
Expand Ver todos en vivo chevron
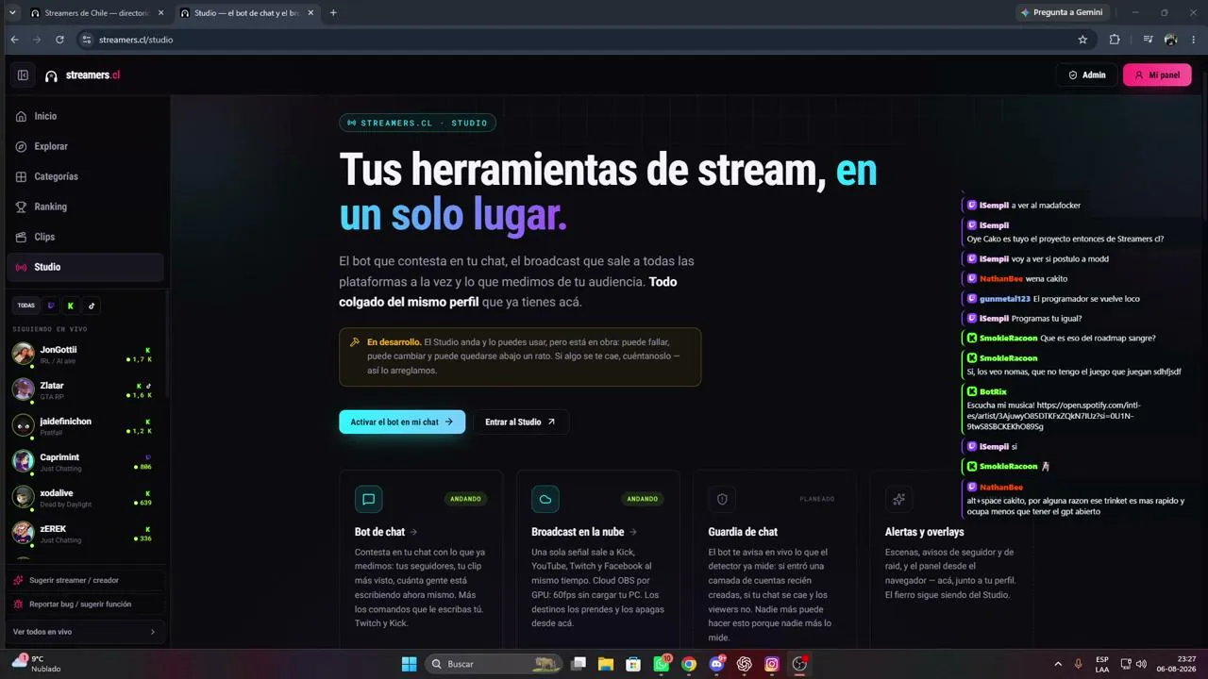153,632
